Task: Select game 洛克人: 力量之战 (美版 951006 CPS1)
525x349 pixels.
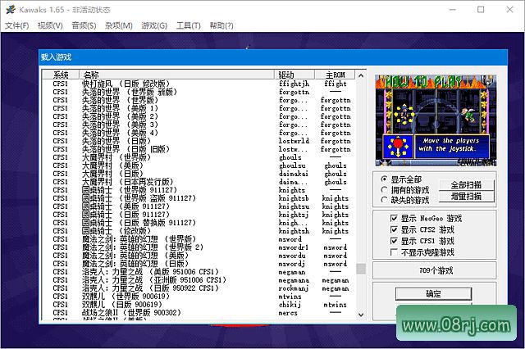Action: click(199, 272)
